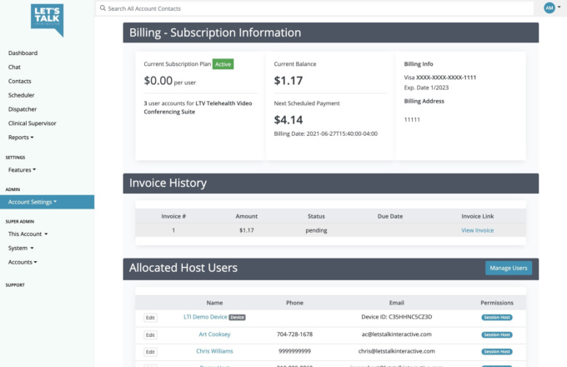
Task: Expand the Reports dropdown menu
Action: pyautogui.click(x=21, y=138)
